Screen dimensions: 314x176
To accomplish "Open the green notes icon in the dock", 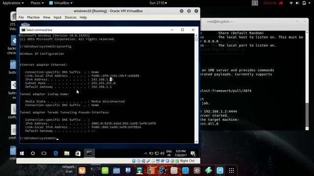I will tap(105, 171).
